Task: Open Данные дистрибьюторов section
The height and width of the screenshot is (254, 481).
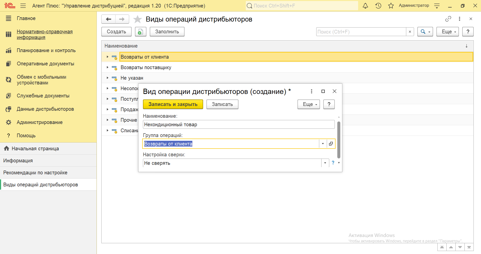Action: (x=48, y=109)
